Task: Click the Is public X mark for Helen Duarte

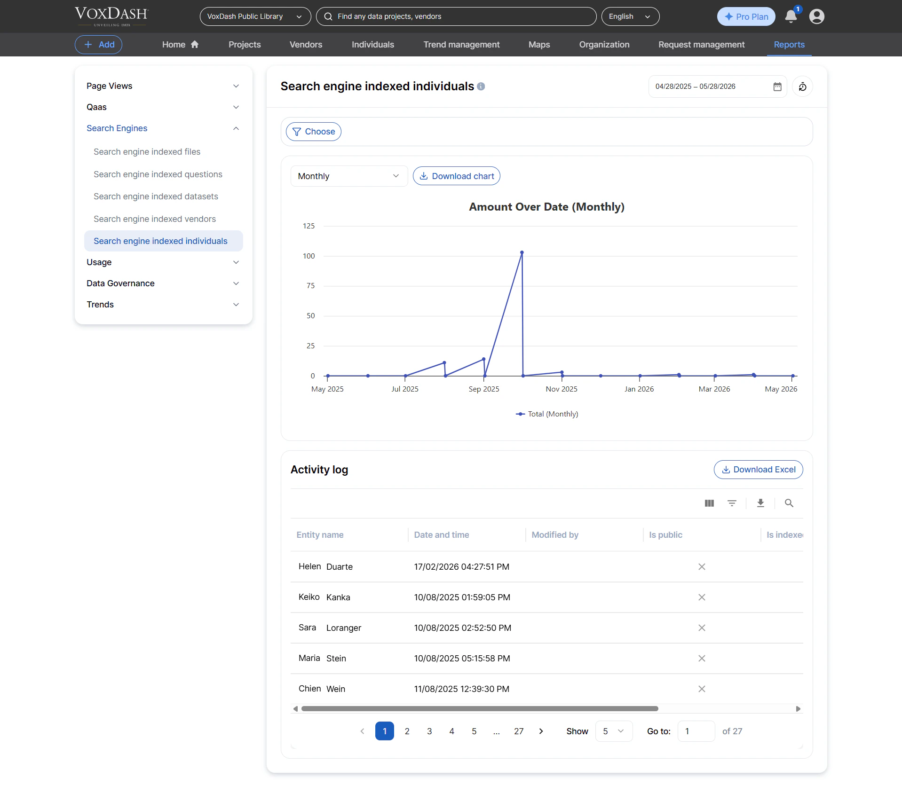Action: (702, 567)
